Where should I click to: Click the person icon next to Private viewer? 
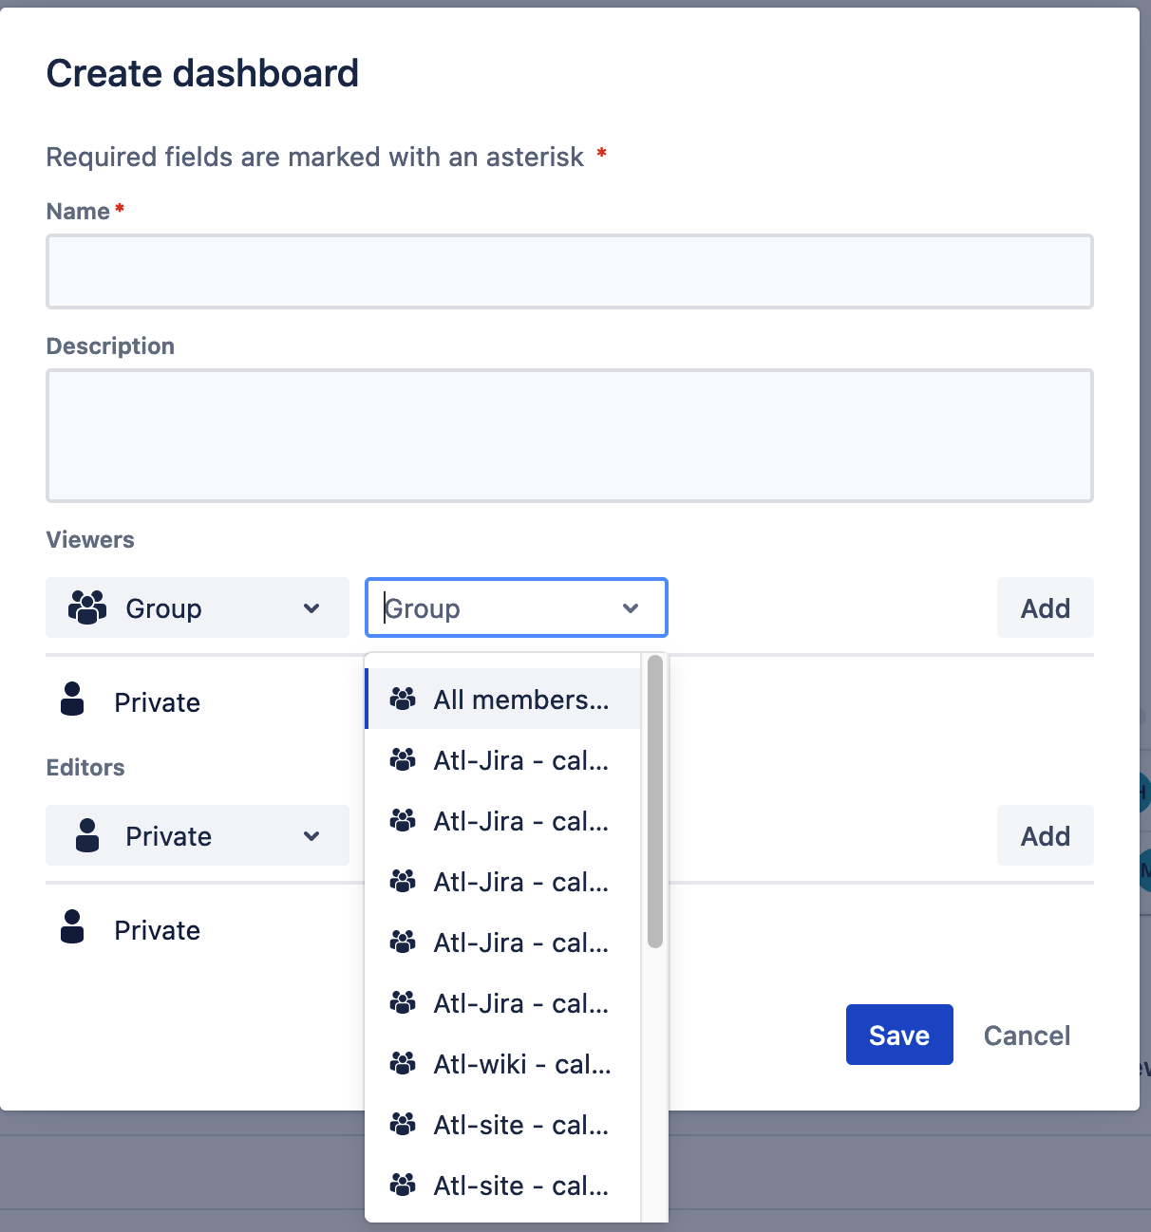coord(71,700)
